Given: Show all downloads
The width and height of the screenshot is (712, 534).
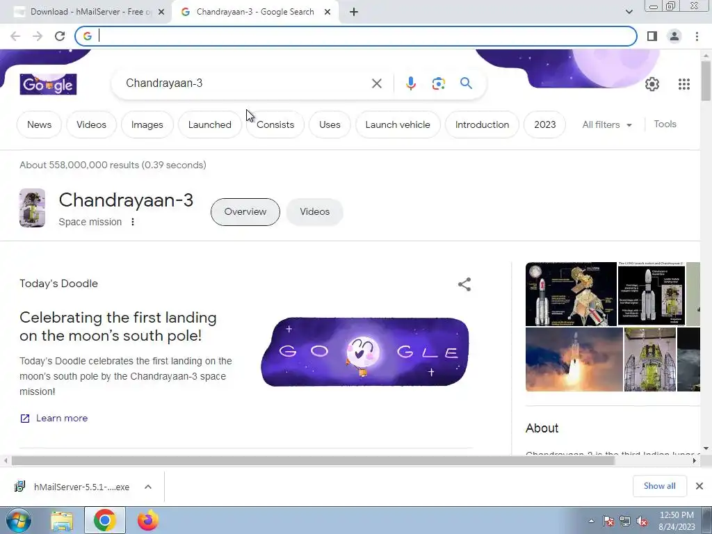Looking at the screenshot, I should point(659,486).
